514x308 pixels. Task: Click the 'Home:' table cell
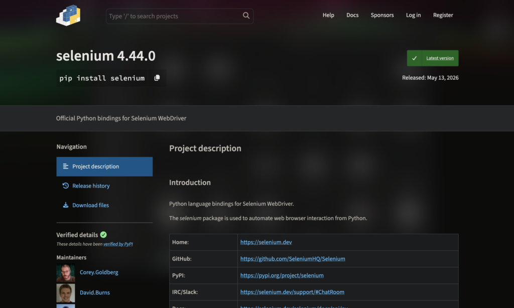pos(203,242)
